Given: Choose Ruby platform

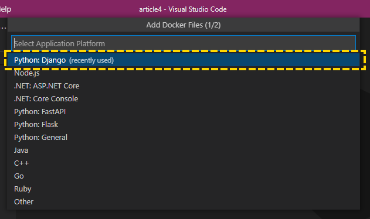Looking at the screenshot, I should 184,189.
